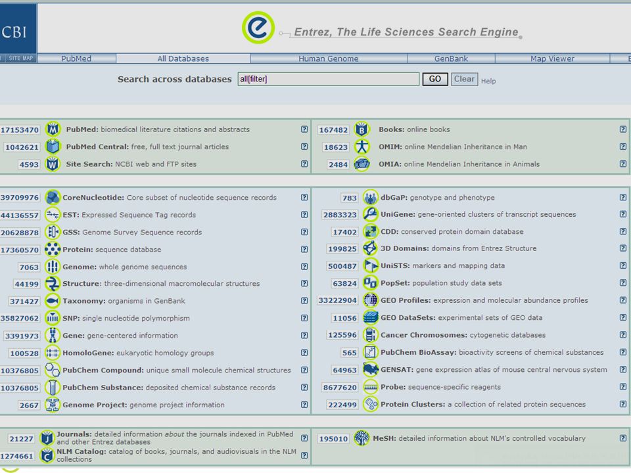Click the PubChem Substance test tube icon
Viewport: 631px width, 473px height.
(x=53, y=388)
